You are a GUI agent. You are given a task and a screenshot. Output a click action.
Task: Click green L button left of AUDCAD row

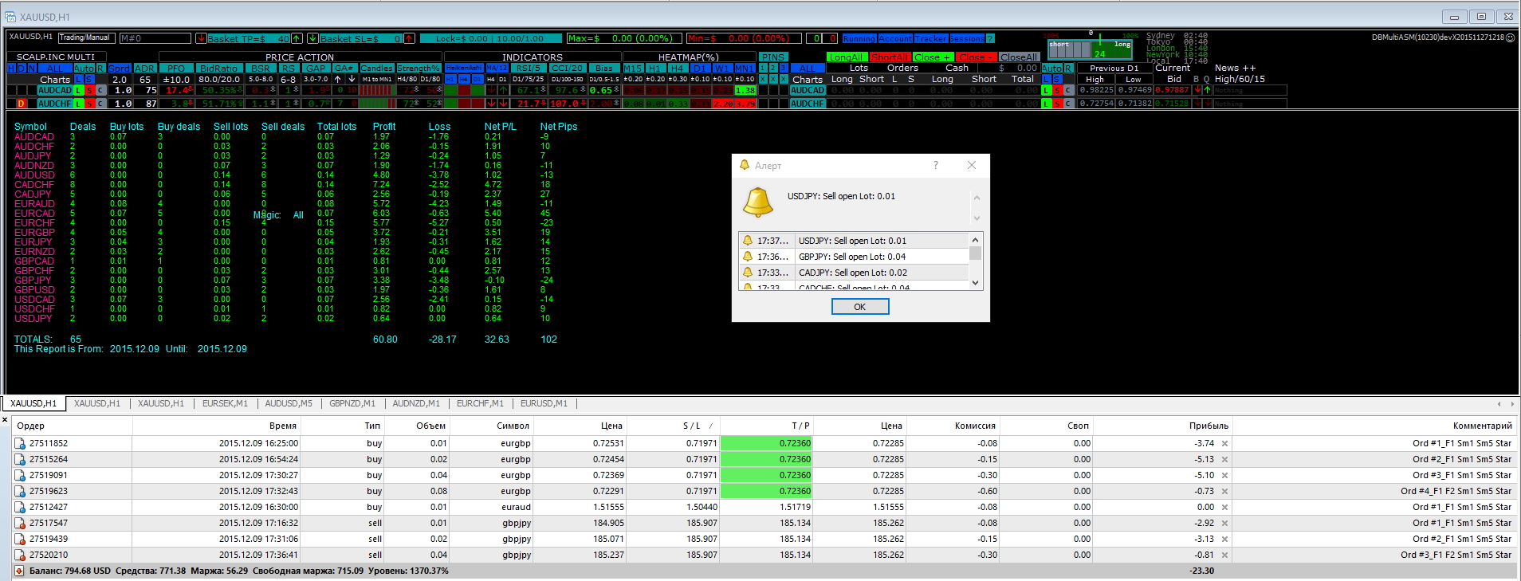tap(78, 91)
